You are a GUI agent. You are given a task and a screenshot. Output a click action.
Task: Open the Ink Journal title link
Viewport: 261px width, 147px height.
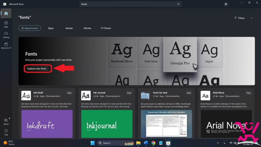click(99, 93)
